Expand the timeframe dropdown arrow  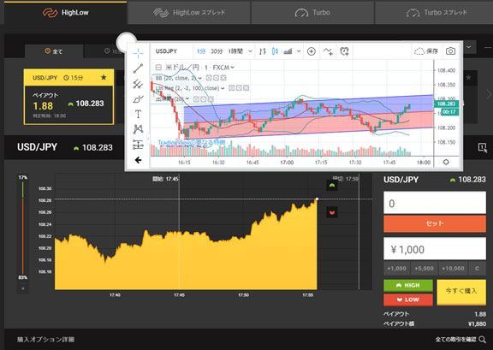click(x=250, y=51)
